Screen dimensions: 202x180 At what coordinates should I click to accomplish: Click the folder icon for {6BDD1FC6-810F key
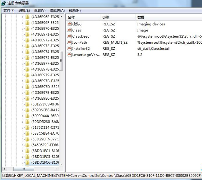click(27, 162)
